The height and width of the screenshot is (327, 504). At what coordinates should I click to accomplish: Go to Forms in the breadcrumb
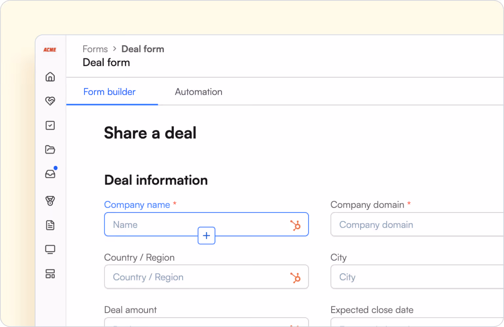pyautogui.click(x=95, y=49)
